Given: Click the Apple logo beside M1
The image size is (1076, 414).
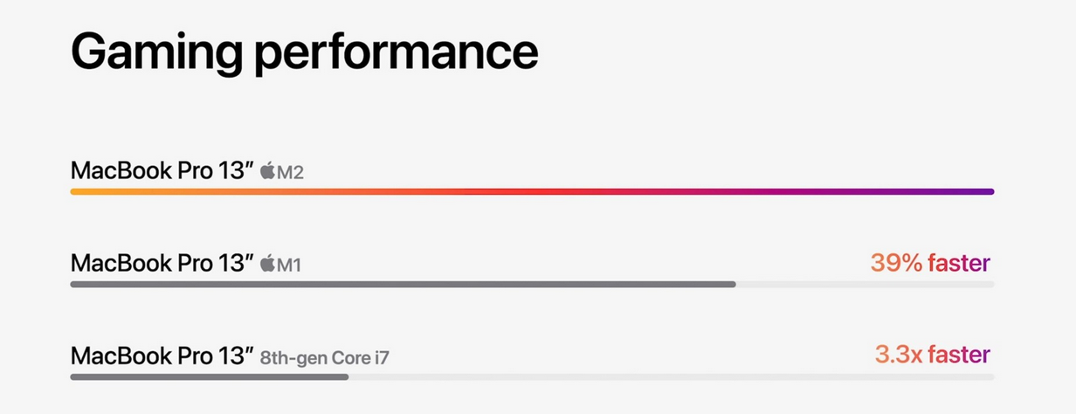Looking at the screenshot, I should (x=267, y=263).
